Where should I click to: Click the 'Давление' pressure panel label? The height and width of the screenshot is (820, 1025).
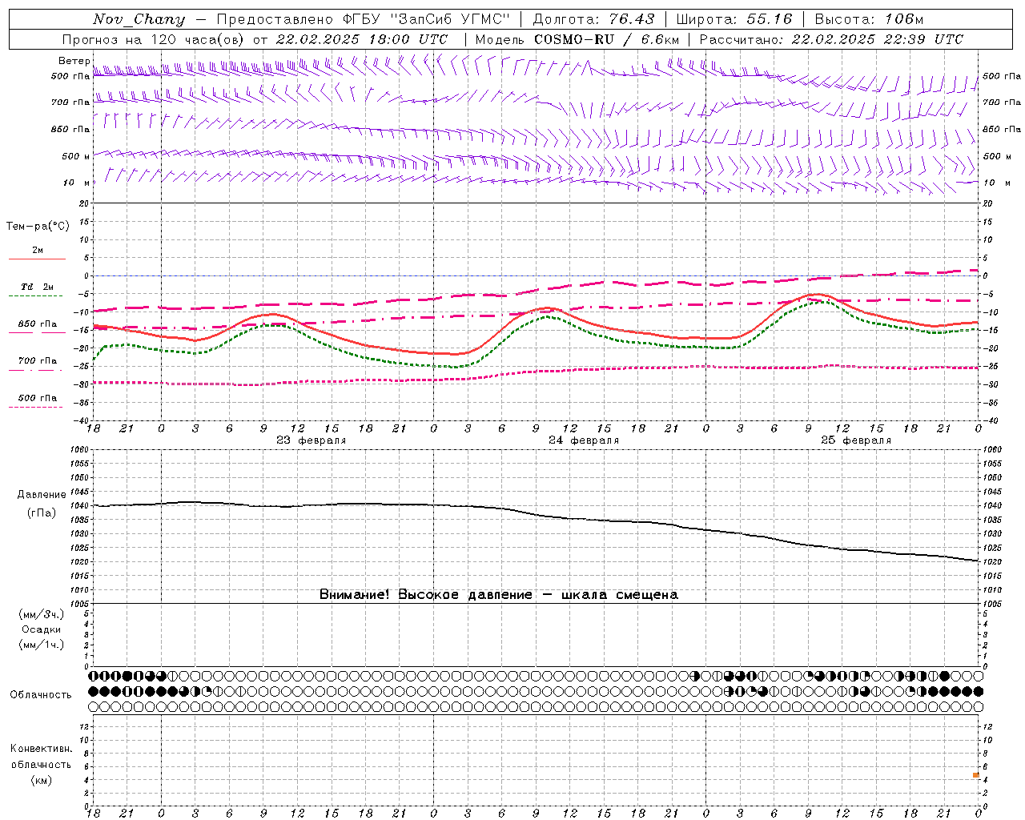42,495
